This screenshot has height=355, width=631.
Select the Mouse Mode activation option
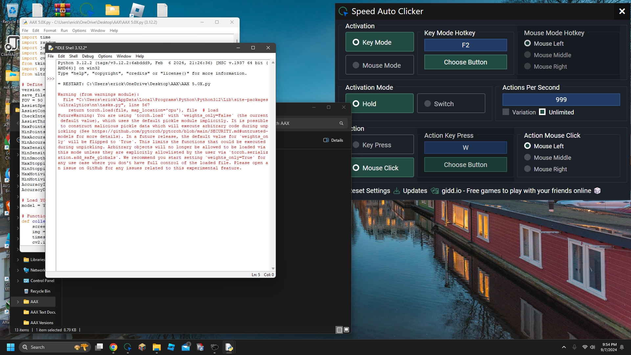pyautogui.click(x=379, y=65)
